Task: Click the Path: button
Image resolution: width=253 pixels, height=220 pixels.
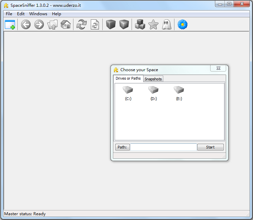Action: 122,147
